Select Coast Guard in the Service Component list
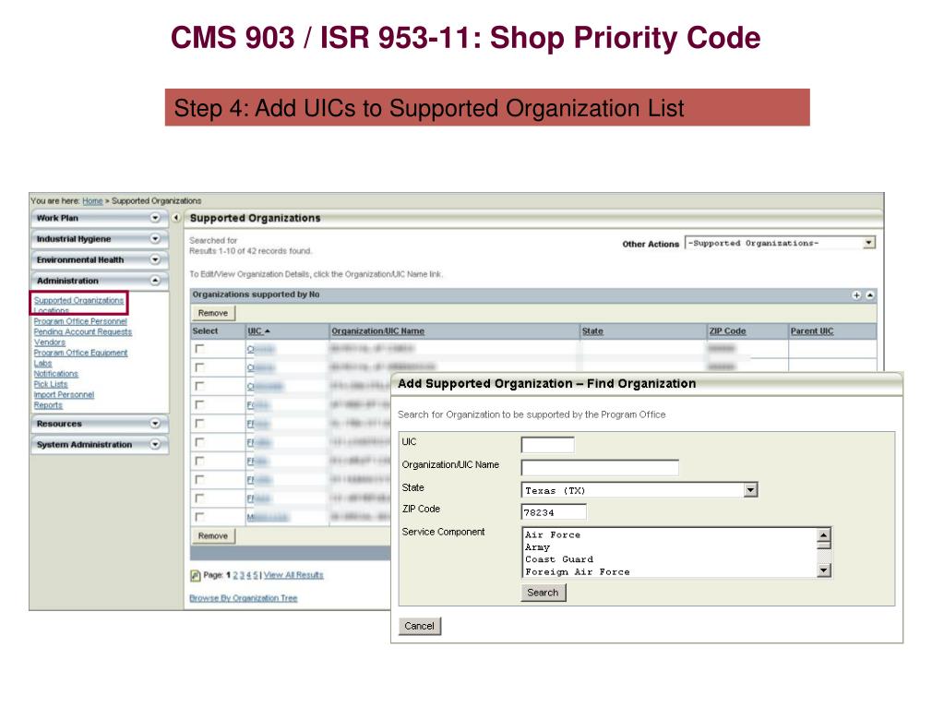 point(559,559)
